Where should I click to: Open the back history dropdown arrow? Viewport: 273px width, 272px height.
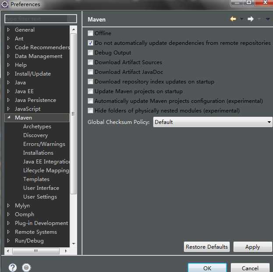click(241, 19)
